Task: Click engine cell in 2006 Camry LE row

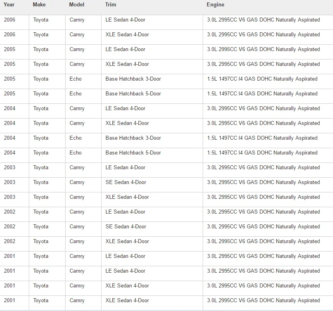Action: pyautogui.click(x=268, y=22)
